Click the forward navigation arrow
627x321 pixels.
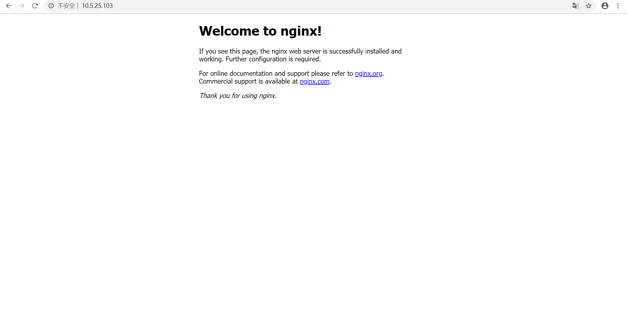coord(22,6)
